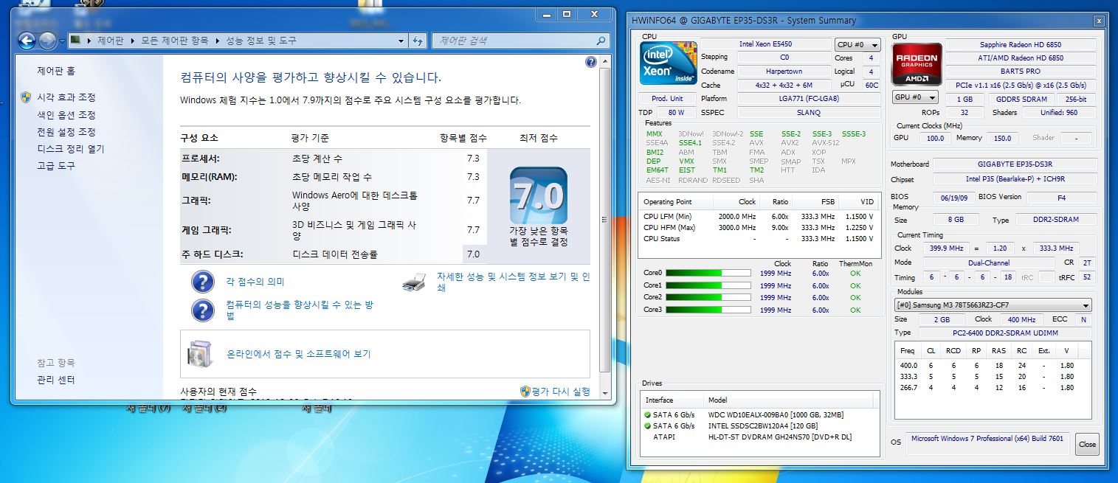The height and width of the screenshot is (483, 1118).
Task: Click the BARTS PRO GPU codename field
Action: click(x=1021, y=72)
